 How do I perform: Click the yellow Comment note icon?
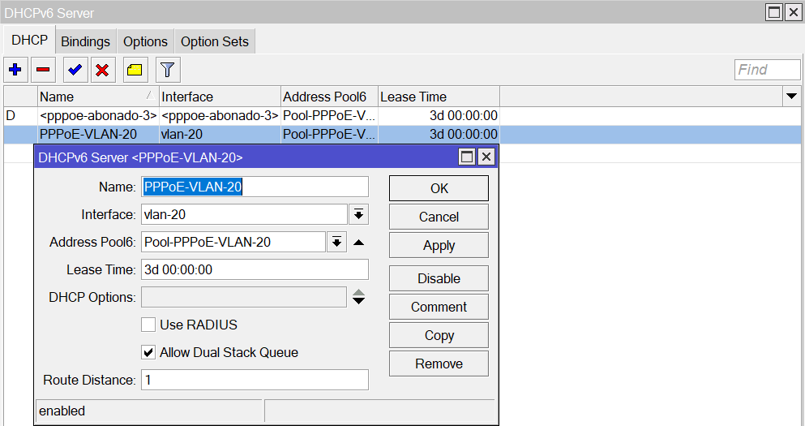(x=135, y=70)
